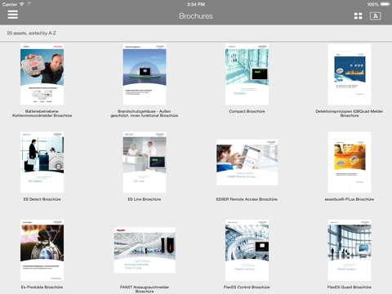Open the Ex-Produkte brochure cover
The height and width of the screenshot is (294, 392).
click(42, 250)
